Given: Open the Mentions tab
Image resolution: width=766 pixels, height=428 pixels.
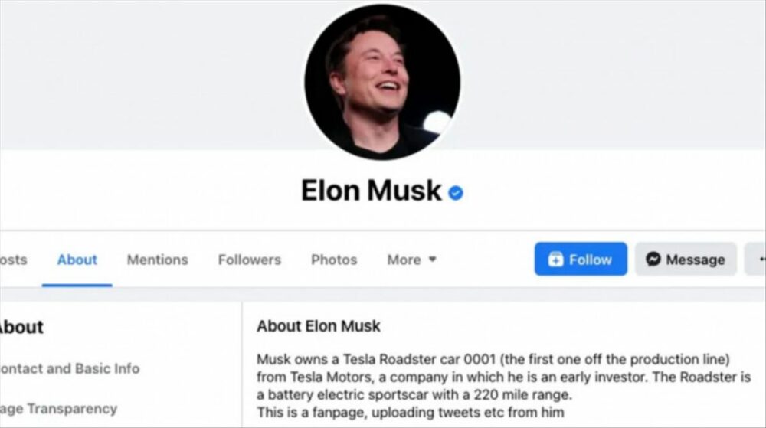Looking at the screenshot, I should click(x=157, y=260).
